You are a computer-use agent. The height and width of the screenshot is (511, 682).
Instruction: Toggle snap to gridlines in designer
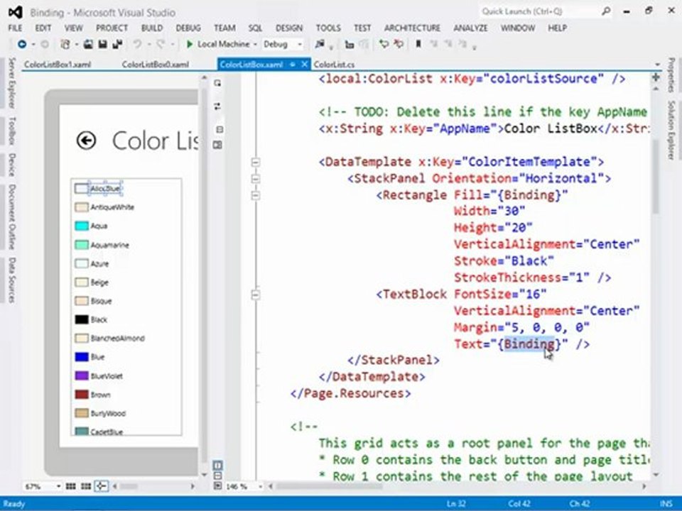click(x=86, y=486)
